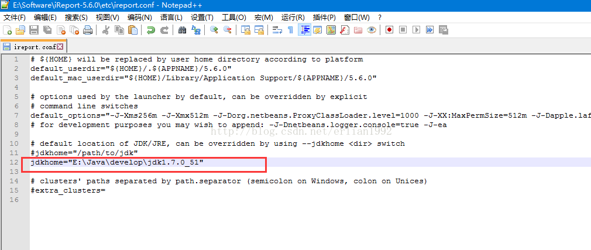
Task: Run the macro multiple times
Action: (x=429, y=30)
